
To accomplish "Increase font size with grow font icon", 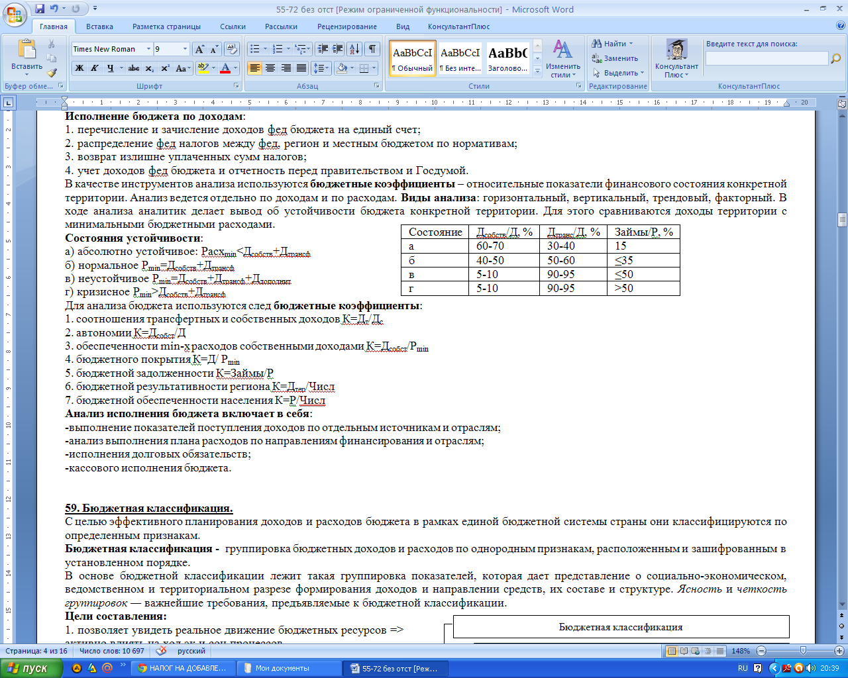I will click(199, 49).
